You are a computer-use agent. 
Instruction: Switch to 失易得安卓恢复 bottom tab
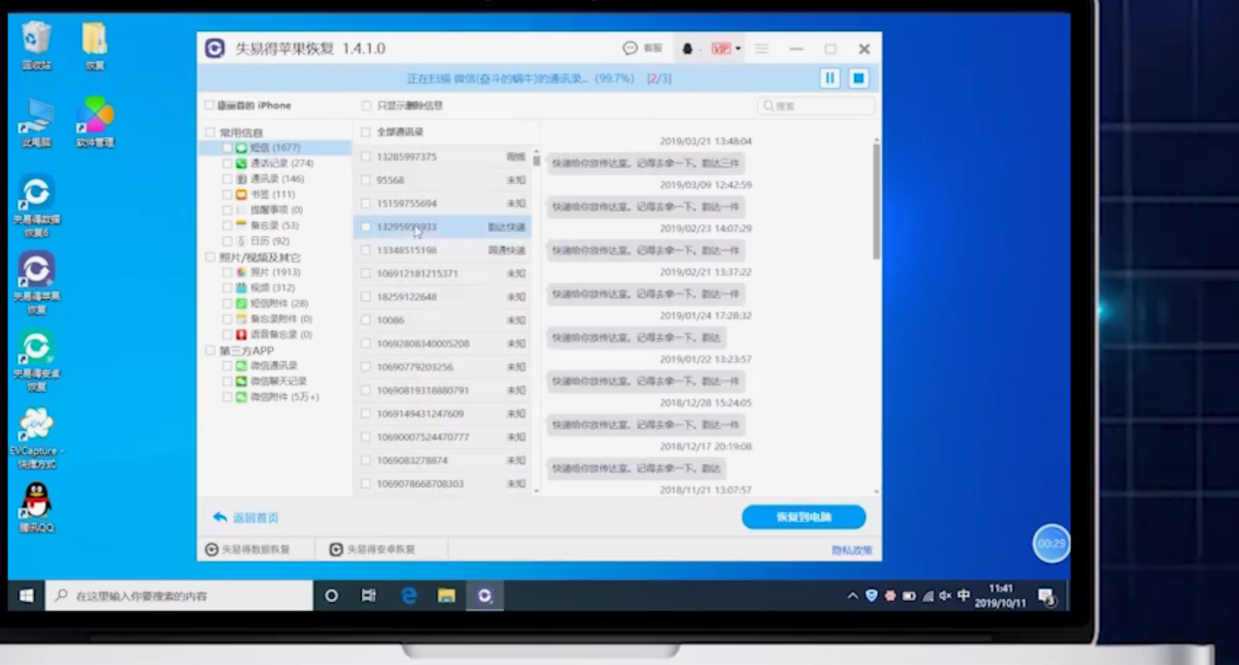pos(373,549)
